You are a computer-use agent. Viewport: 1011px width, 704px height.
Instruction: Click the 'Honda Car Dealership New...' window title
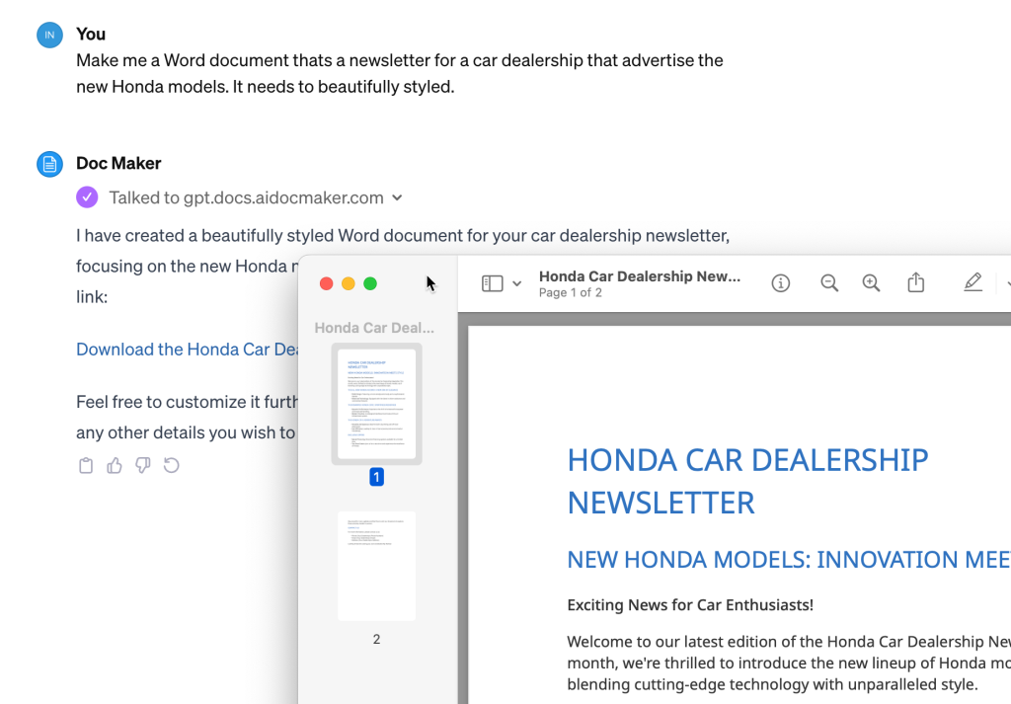click(640, 276)
